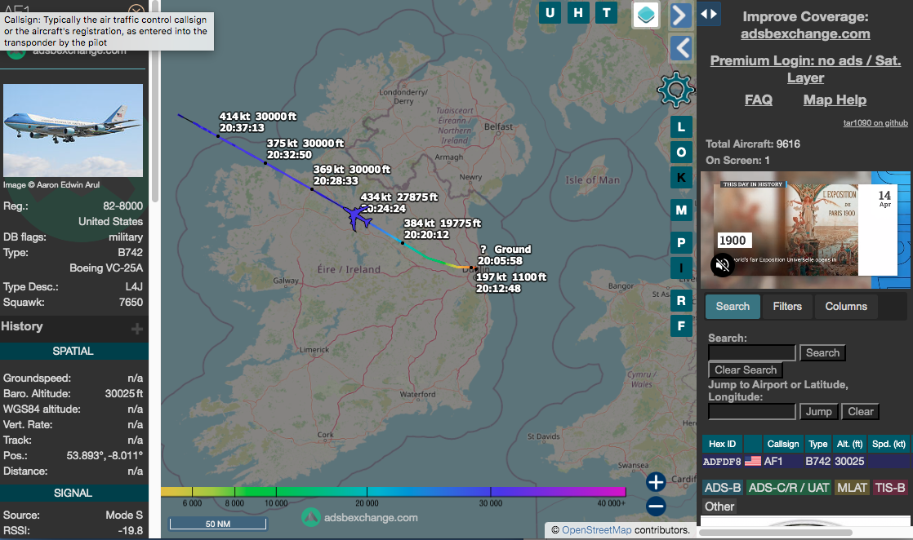Toggle sidebar width with double-arrow button
Screen dimensions: 913x540
point(709,13)
